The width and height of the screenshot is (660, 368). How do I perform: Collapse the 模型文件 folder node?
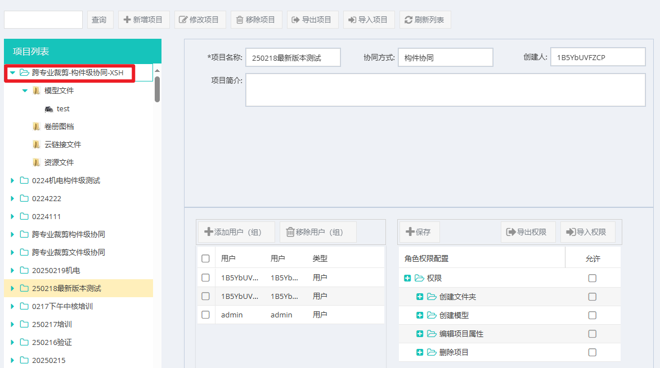[x=25, y=90]
